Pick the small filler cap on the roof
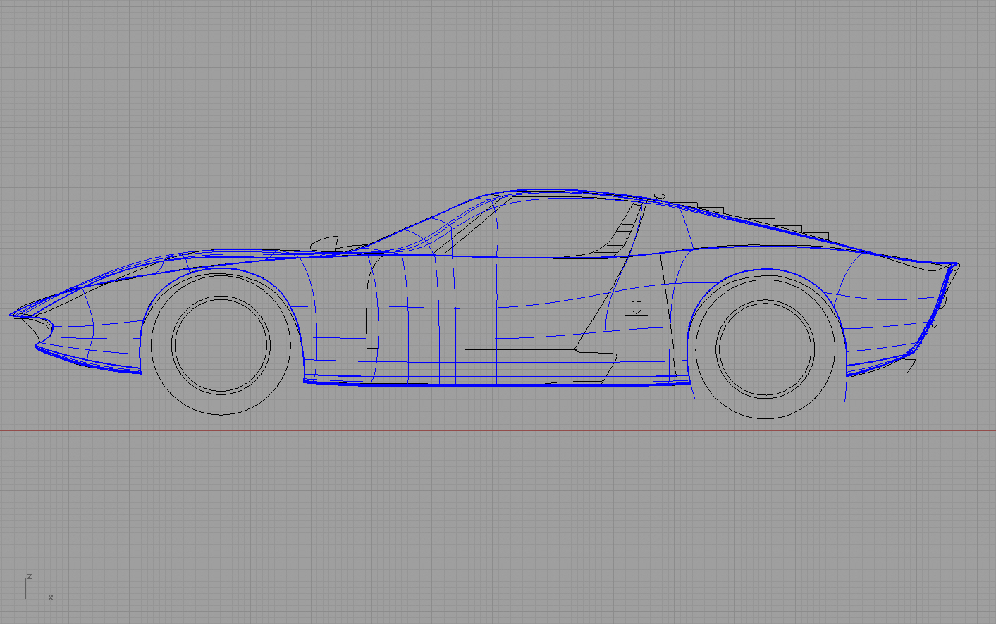The image size is (996, 624). [x=659, y=196]
